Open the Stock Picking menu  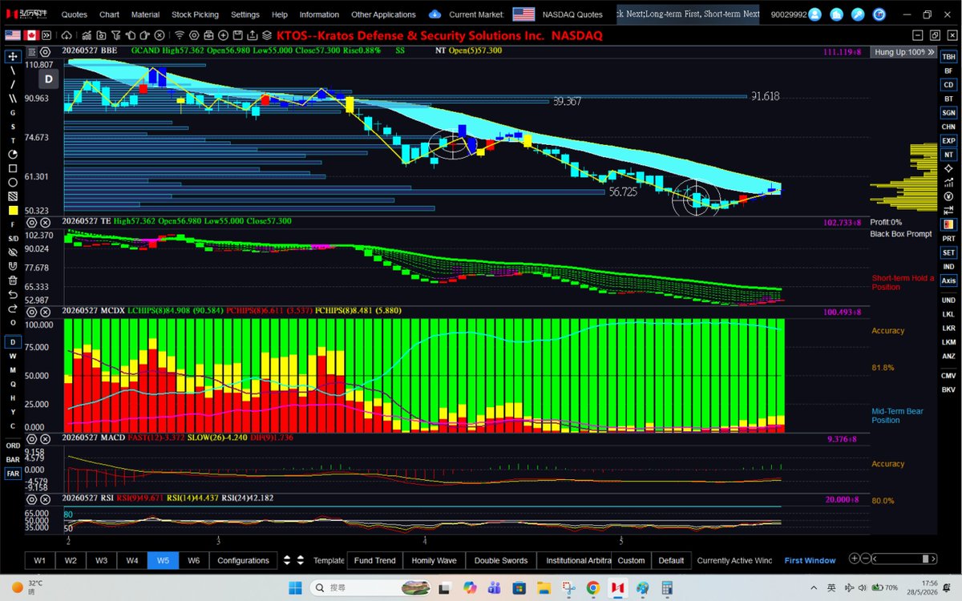194,14
